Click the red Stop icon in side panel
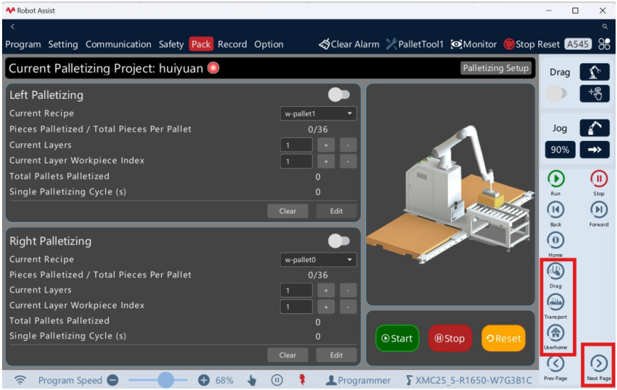 (599, 179)
